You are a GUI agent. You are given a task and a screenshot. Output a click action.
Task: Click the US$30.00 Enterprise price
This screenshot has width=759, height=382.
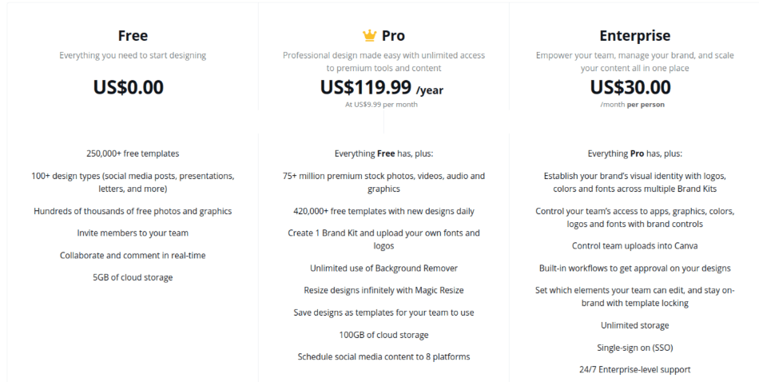(x=630, y=87)
